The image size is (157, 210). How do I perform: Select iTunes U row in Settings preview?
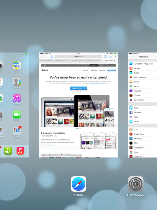pos(142,95)
